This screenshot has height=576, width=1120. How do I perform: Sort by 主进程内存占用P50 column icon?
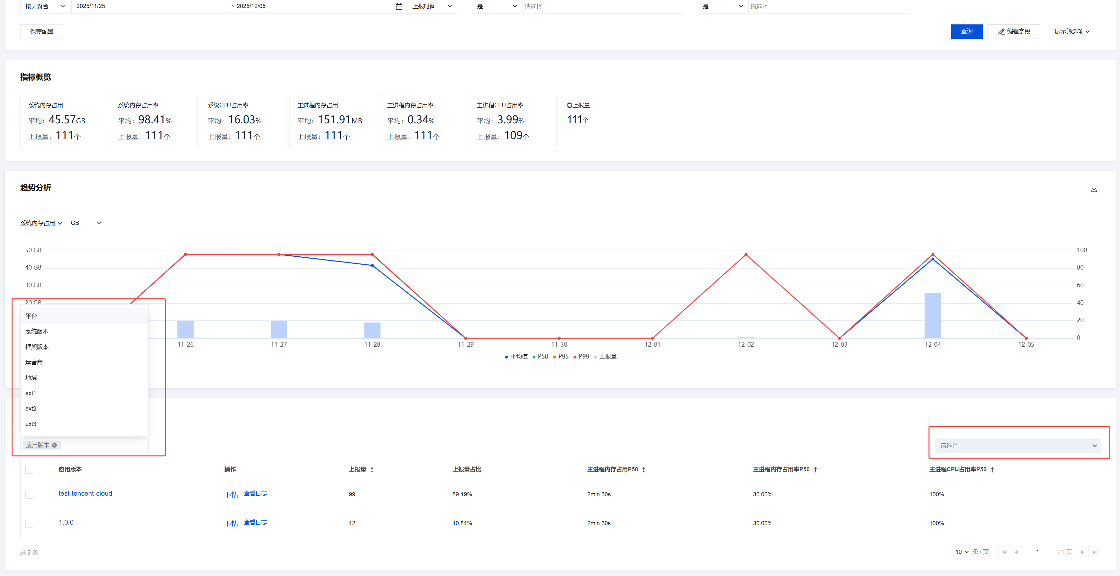643,470
